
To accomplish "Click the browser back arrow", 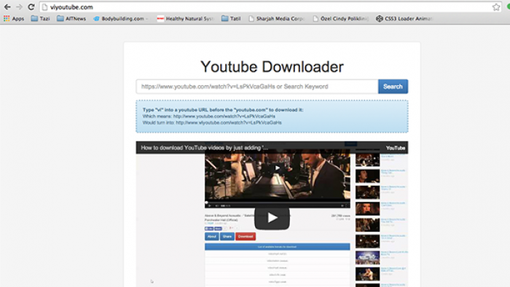I will [x=7, y=7].
